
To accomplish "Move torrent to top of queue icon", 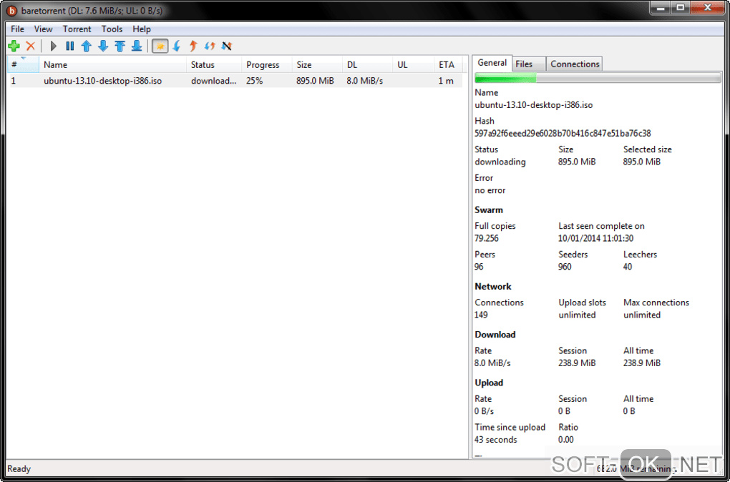I will [120, 46].
